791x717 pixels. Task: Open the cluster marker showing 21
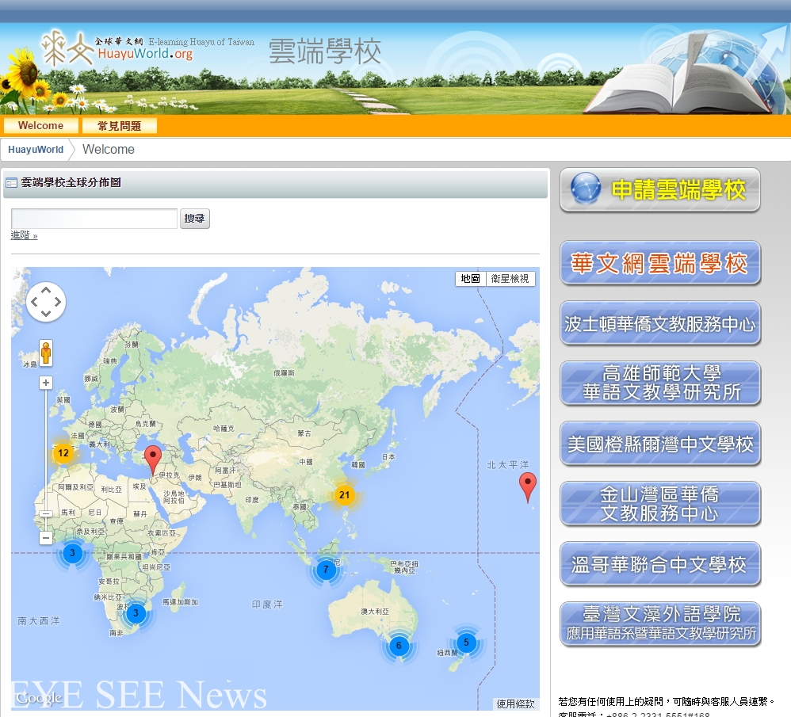pos(345,495)
